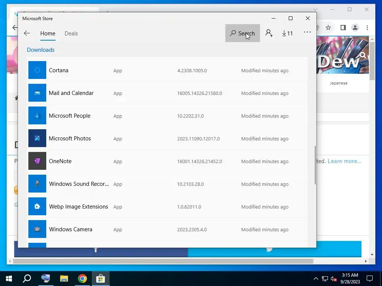The image size is (382, 286).
Task: Select the Dew banner thumbnail in Chrome
Action: [342, 55]
